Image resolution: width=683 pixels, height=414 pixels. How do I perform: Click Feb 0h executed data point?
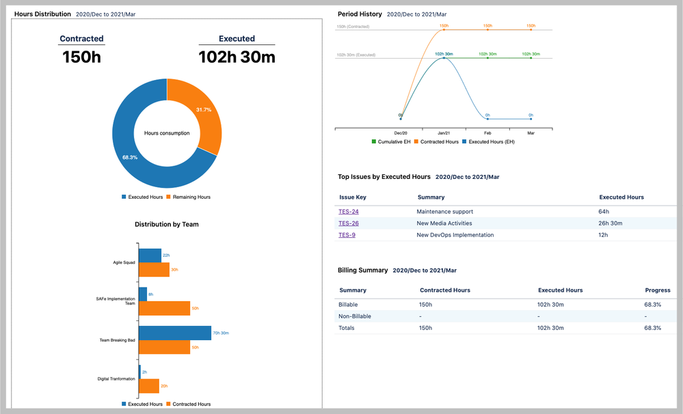coord(487,119)
